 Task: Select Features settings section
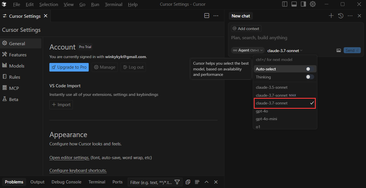(x=21, y=55)
